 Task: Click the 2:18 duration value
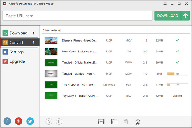coord(146,96)
